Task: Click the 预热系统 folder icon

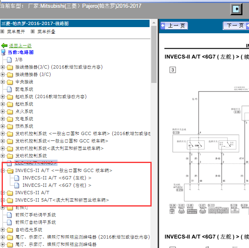Action: tap(10, 126)
